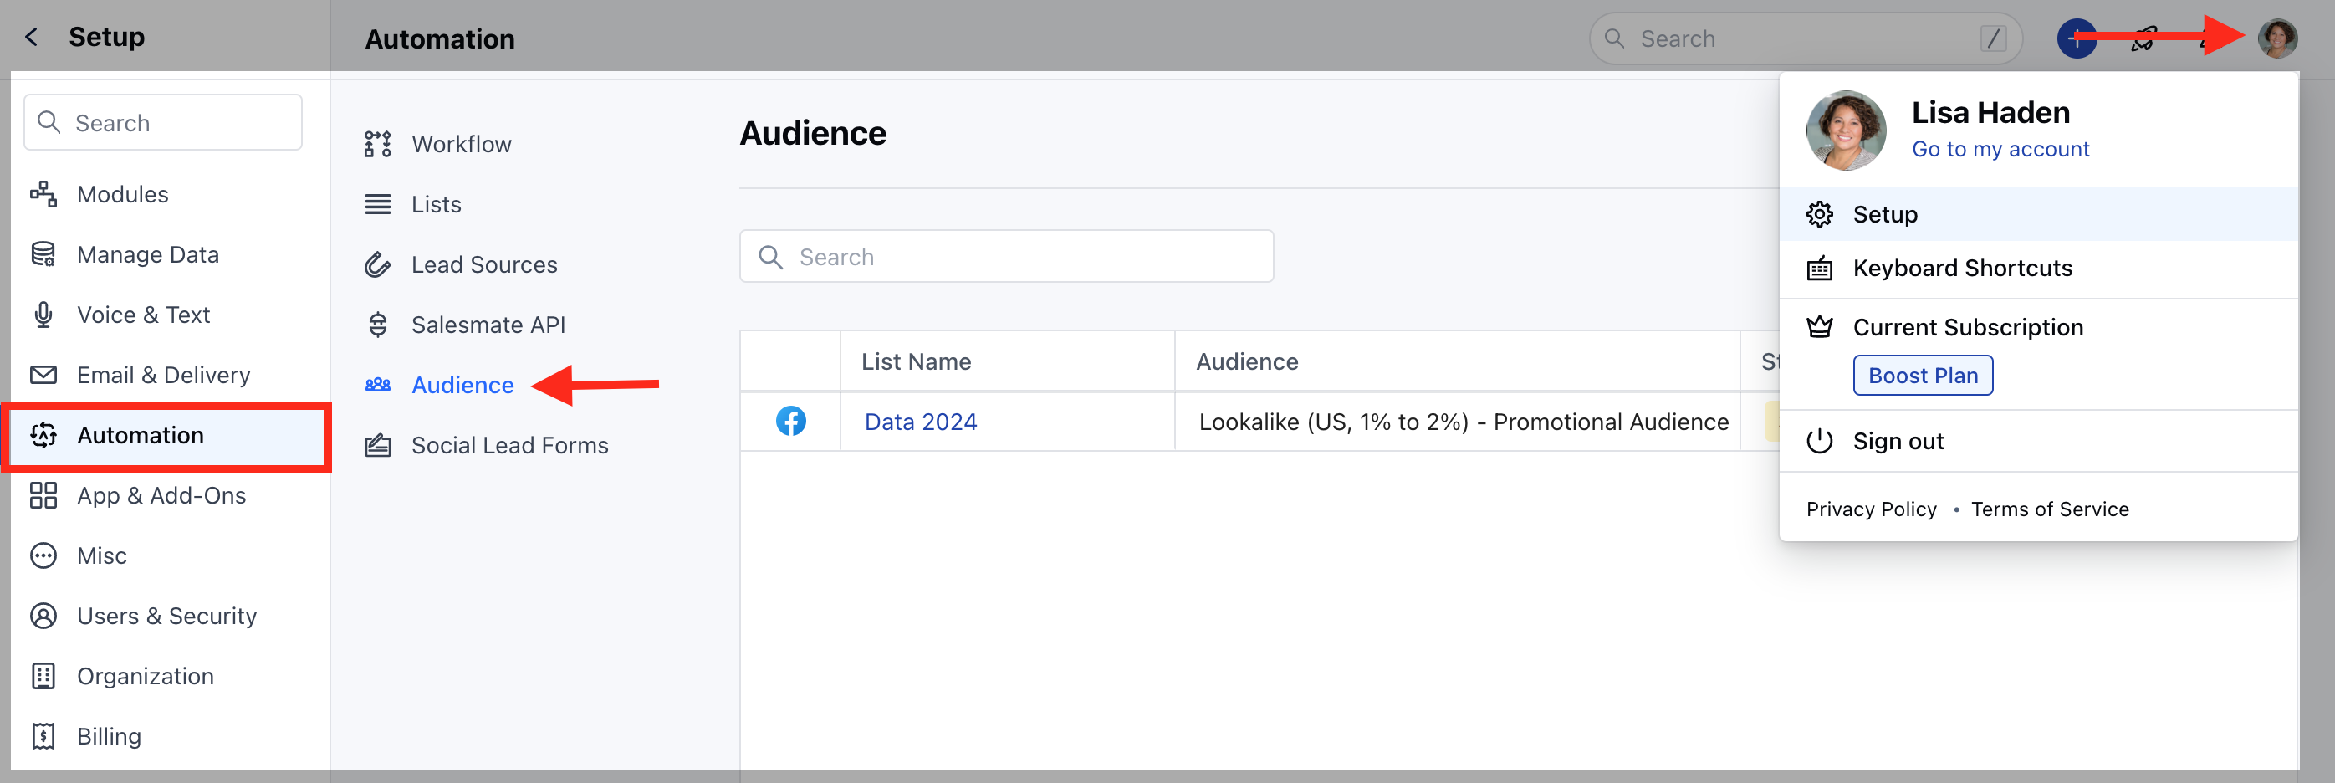Open Salesmate API via its icon
2335x783 pixels.
378,324
